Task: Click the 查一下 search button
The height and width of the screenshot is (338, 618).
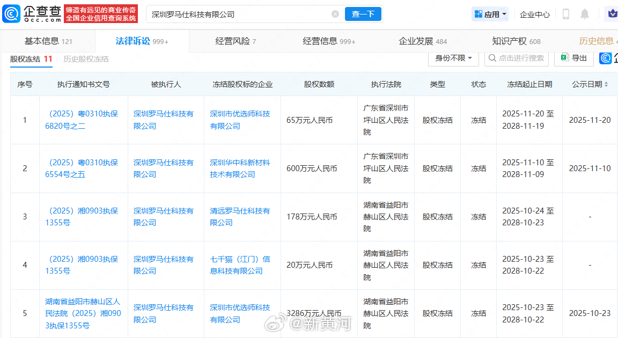Action: pyautogui.click(x=363, y=14)
